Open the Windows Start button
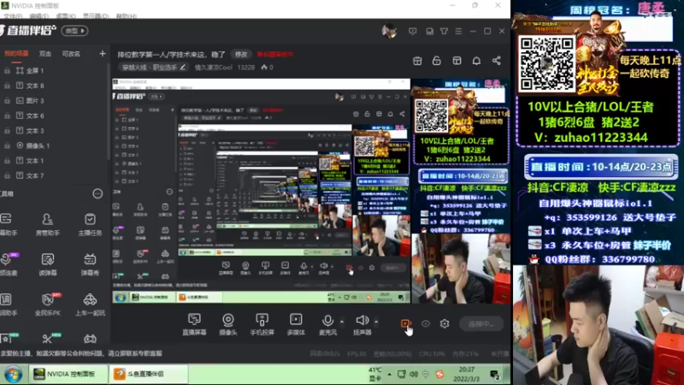 click(x=13, y=375)
